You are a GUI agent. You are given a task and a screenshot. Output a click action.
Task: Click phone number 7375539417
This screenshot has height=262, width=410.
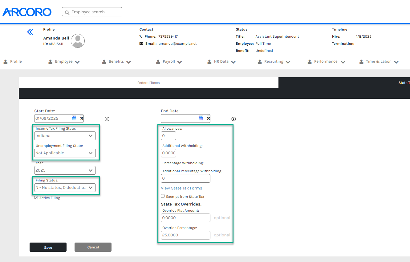click(x=168, y=36)
